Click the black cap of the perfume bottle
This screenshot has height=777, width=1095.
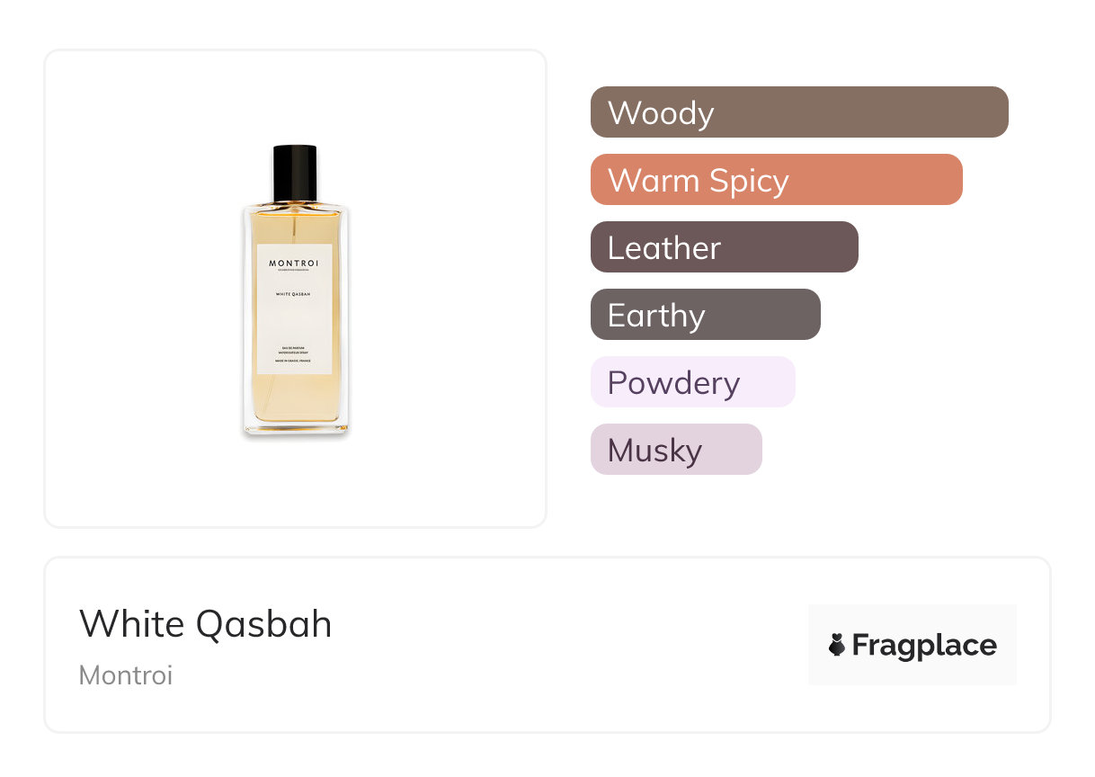coord(295,173)
